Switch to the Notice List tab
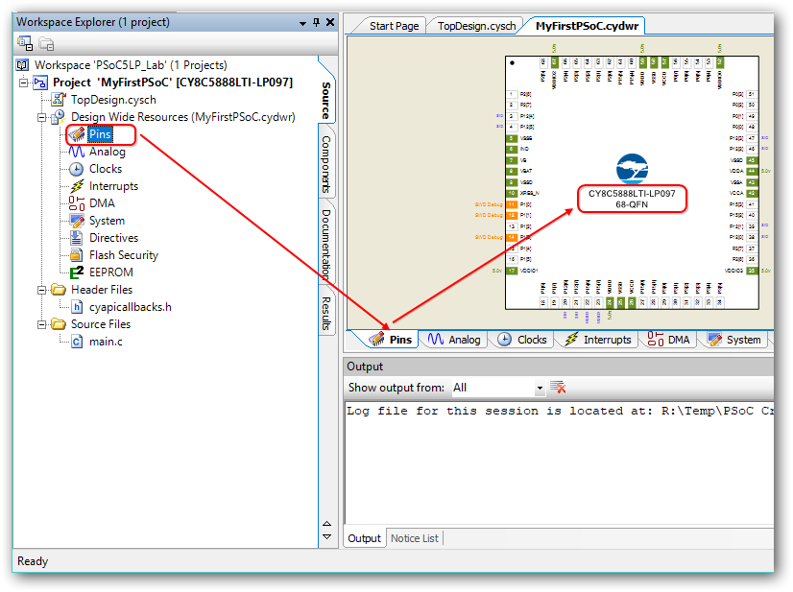 point(414,538)
